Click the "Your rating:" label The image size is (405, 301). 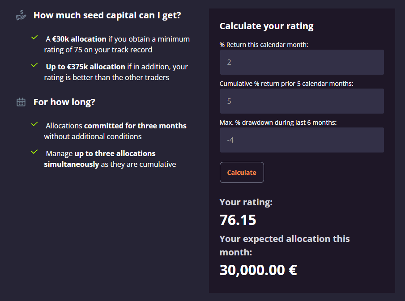(246, 202)
